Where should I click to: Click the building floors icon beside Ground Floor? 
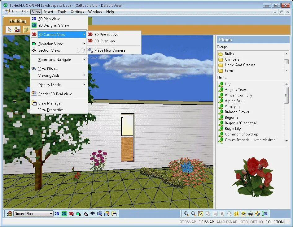pyautogui.click(x=9, y=214)
